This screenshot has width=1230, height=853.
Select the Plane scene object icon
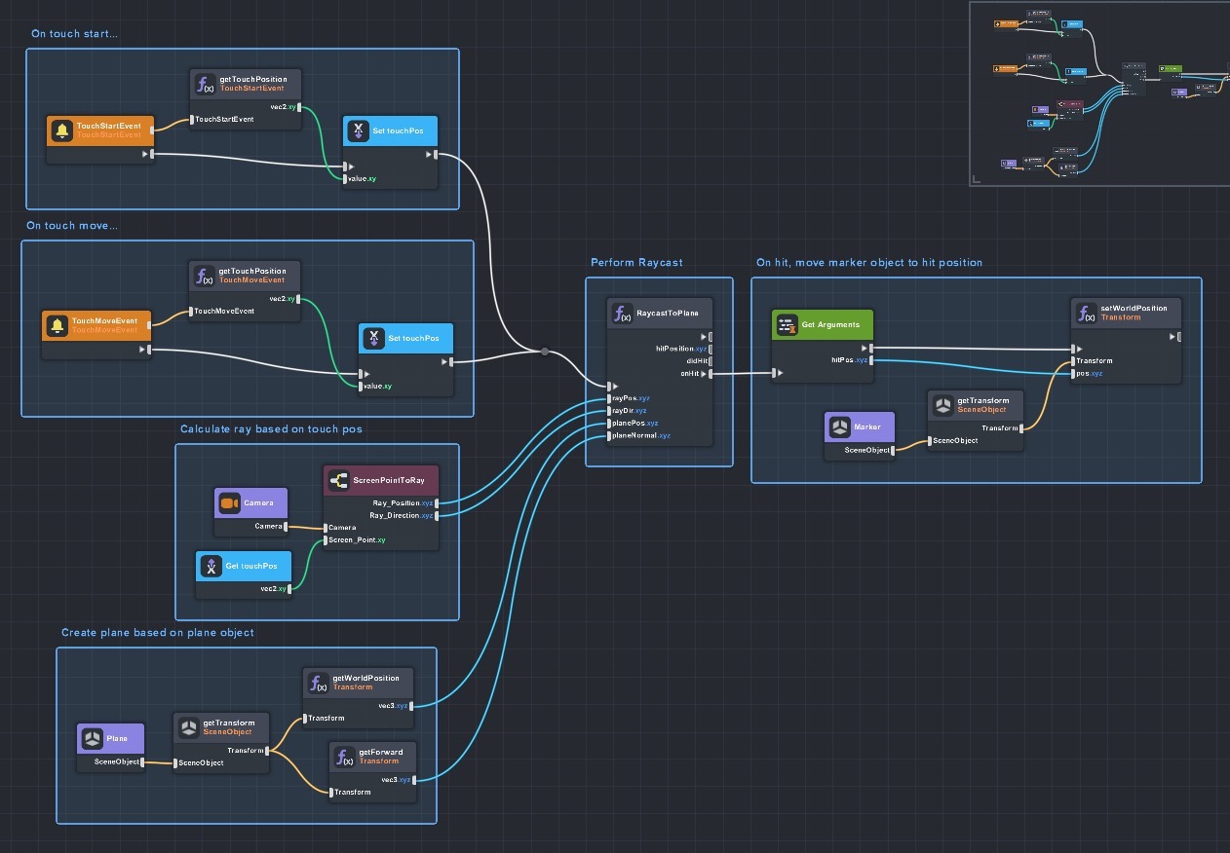[x=92, y=738]
